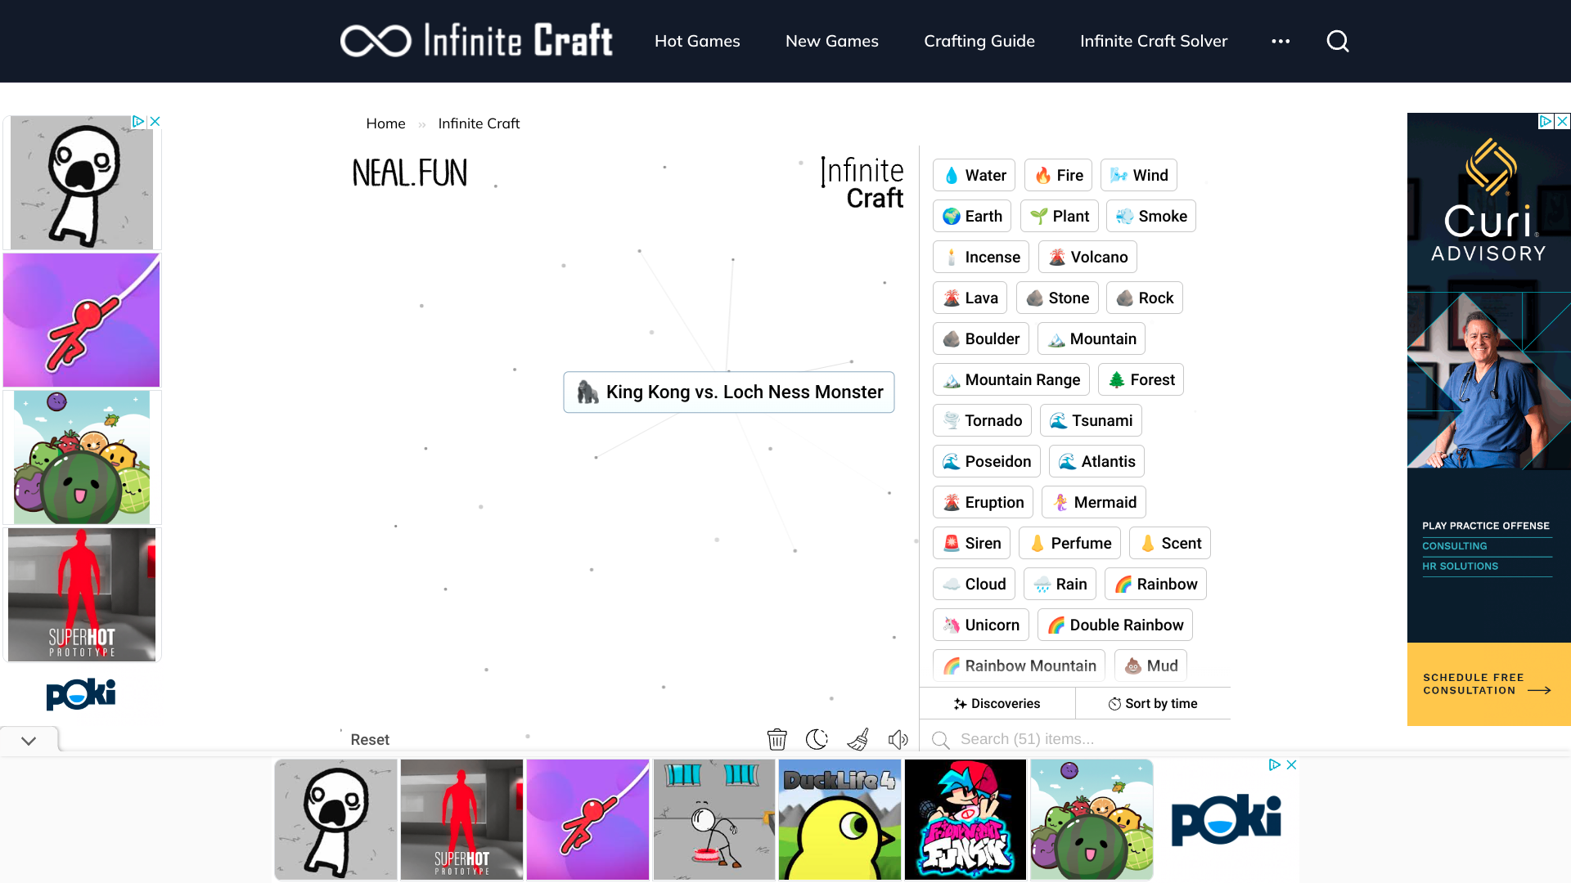Select the Perfume element
Viewport: 1571px width, 883px height.
1069,543
